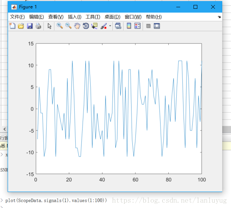Screen dimensions: 231x208
Task: Open the 窗口(W) menu
Action: click(x=133, y=17)
